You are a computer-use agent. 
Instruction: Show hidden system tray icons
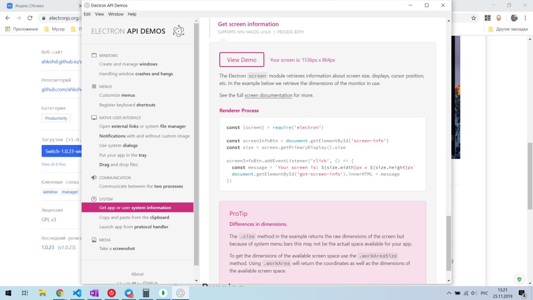tap(448, 293)
